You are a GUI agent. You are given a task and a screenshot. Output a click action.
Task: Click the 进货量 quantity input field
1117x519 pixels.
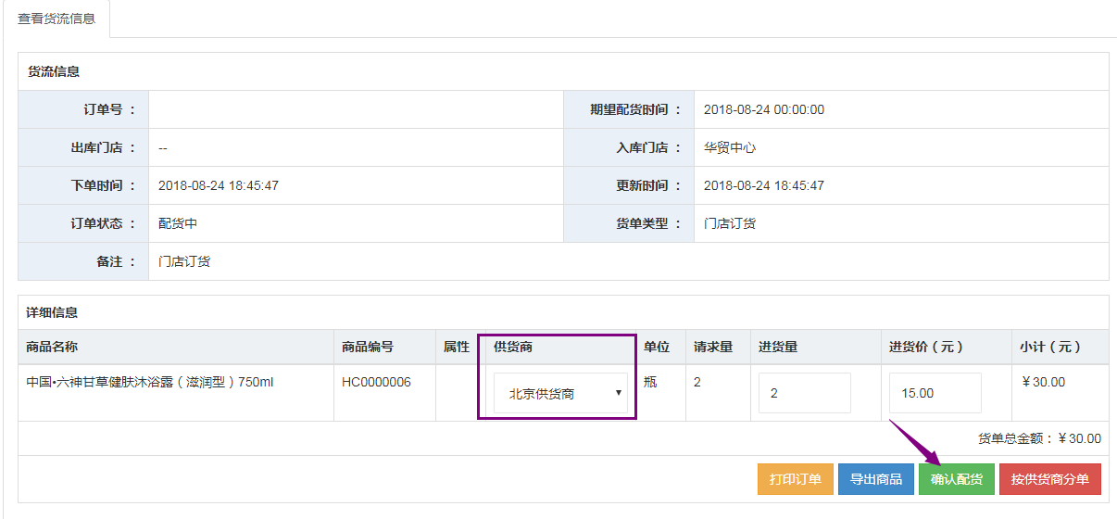point(804,393)
